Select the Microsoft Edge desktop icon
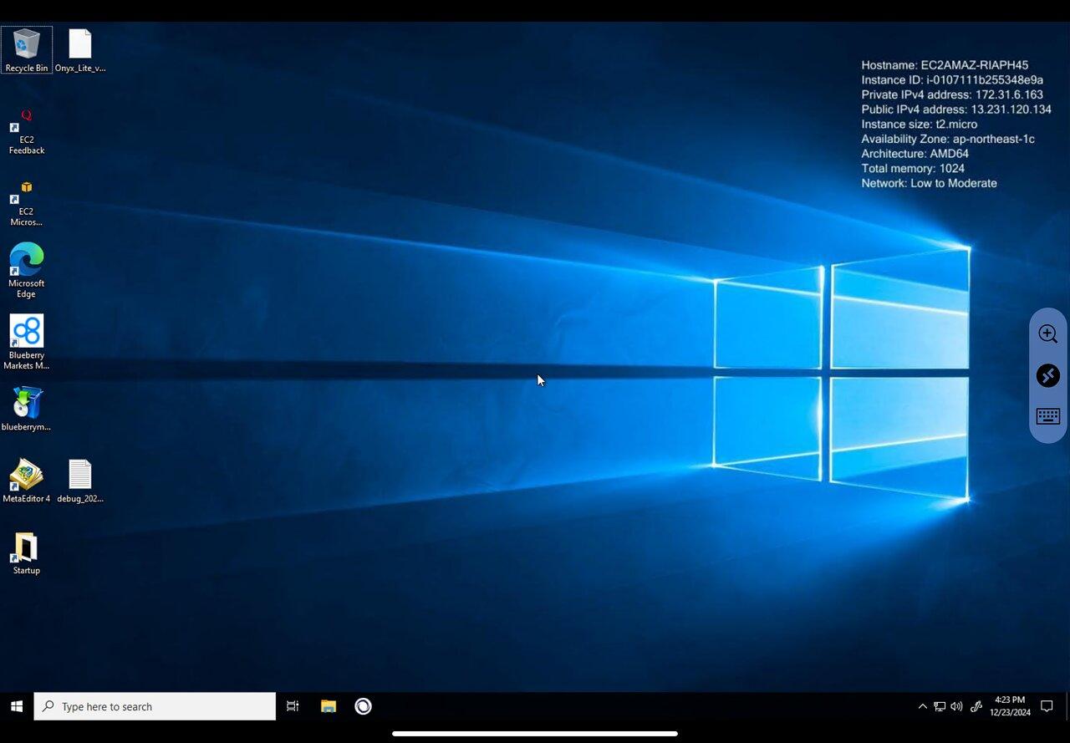 27,270
